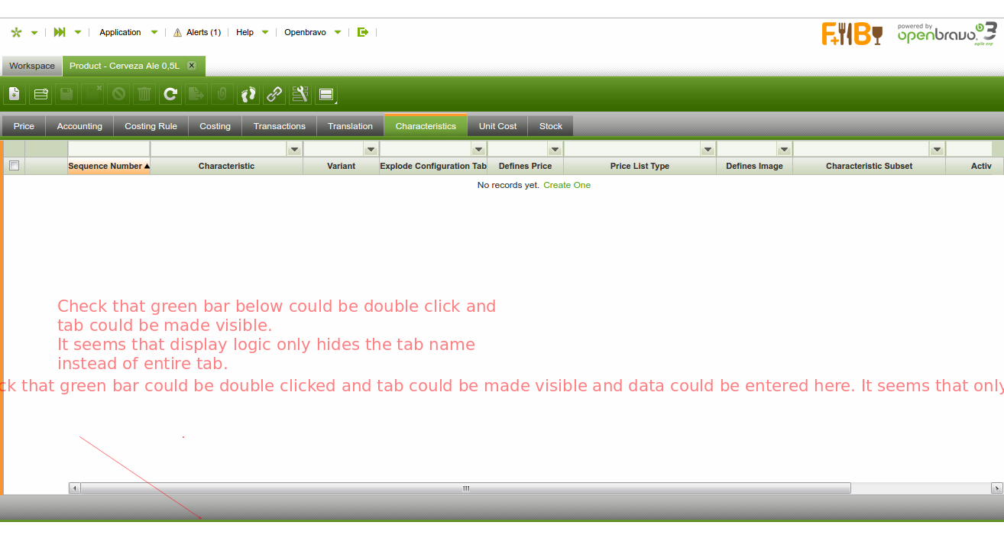Viewport: 1004px width, 535px height.
Task: Expand the quick launch dropdown arrow
Action: (x=78, y=32)
